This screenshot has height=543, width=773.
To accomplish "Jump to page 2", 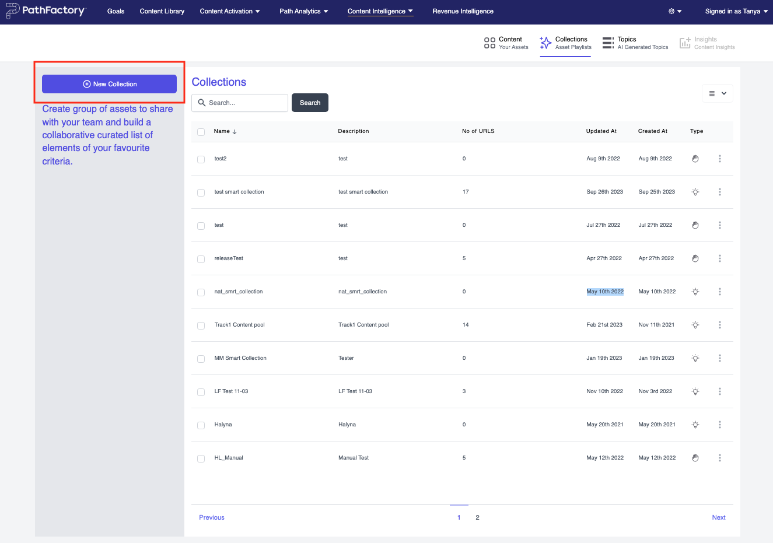I will pos(477,517).
